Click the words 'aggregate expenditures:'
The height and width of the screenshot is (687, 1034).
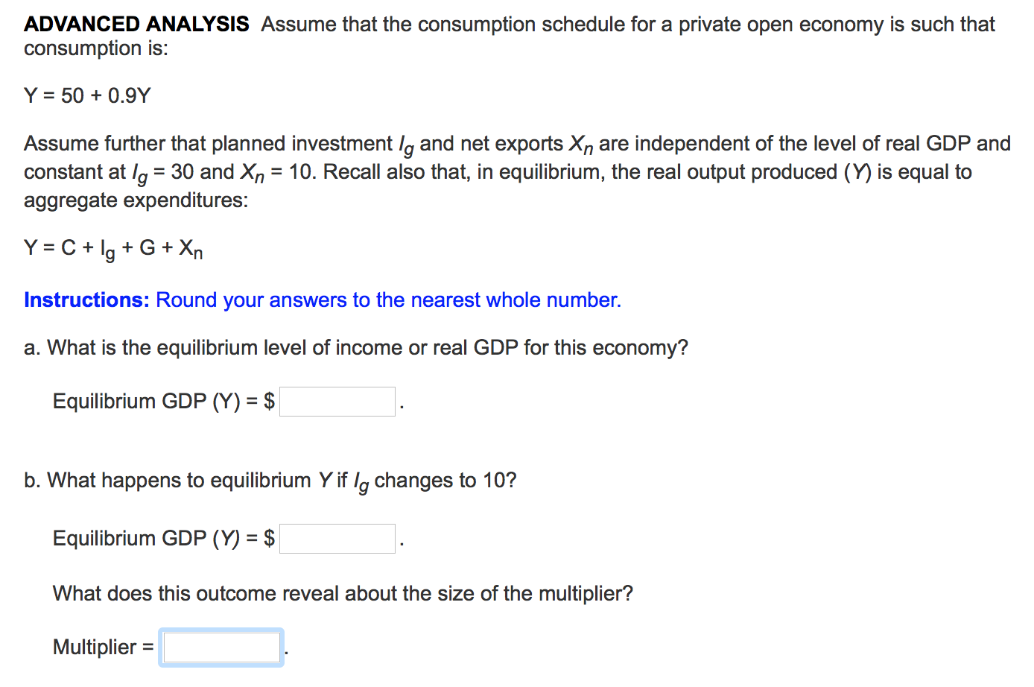click(x=136, y=200)
